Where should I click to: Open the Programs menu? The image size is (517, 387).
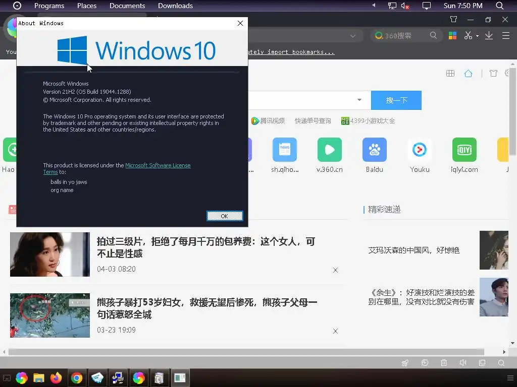click(x=49, y=6)
